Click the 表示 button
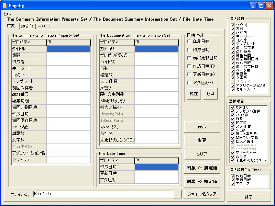Screen dimensions: 275x206 tap(202, 127)
